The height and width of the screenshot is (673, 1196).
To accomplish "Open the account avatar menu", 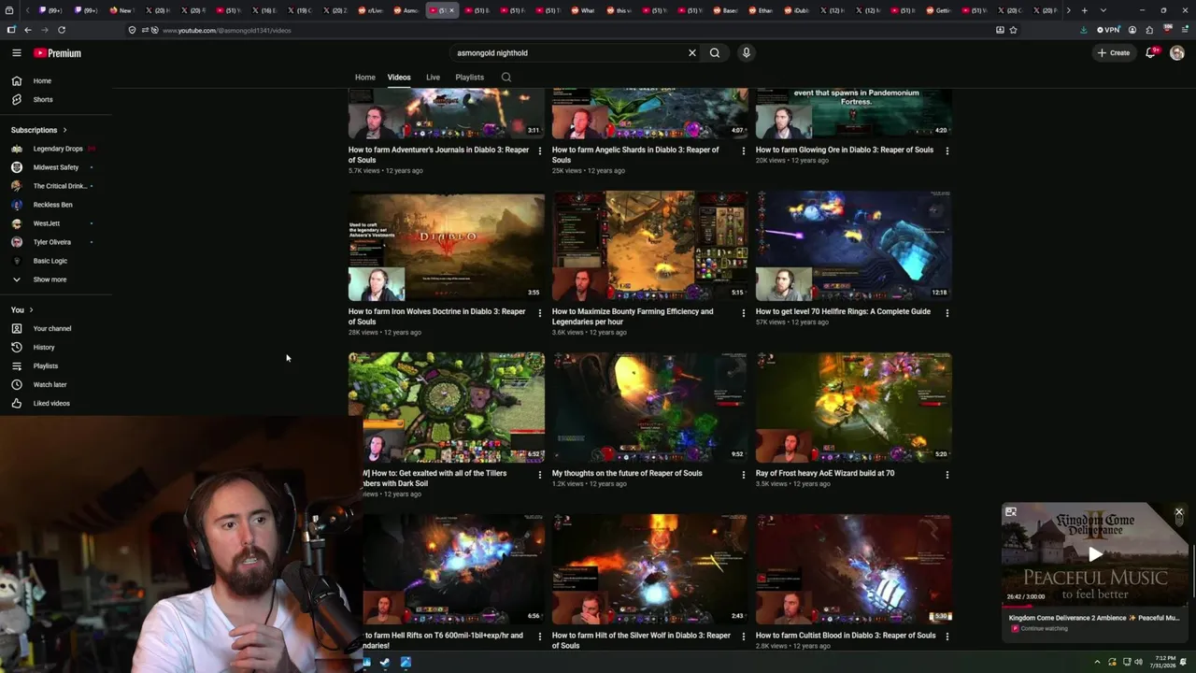I will pyautogui.click(x=1176, y=53).
